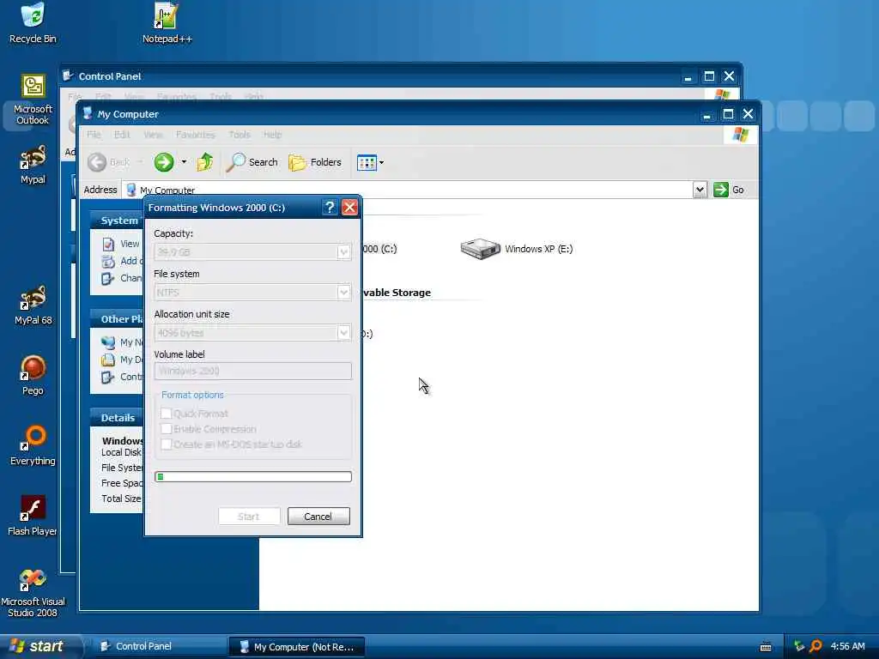
Task: Launch Notepad++ from the desktop
Action: (167, 23)
